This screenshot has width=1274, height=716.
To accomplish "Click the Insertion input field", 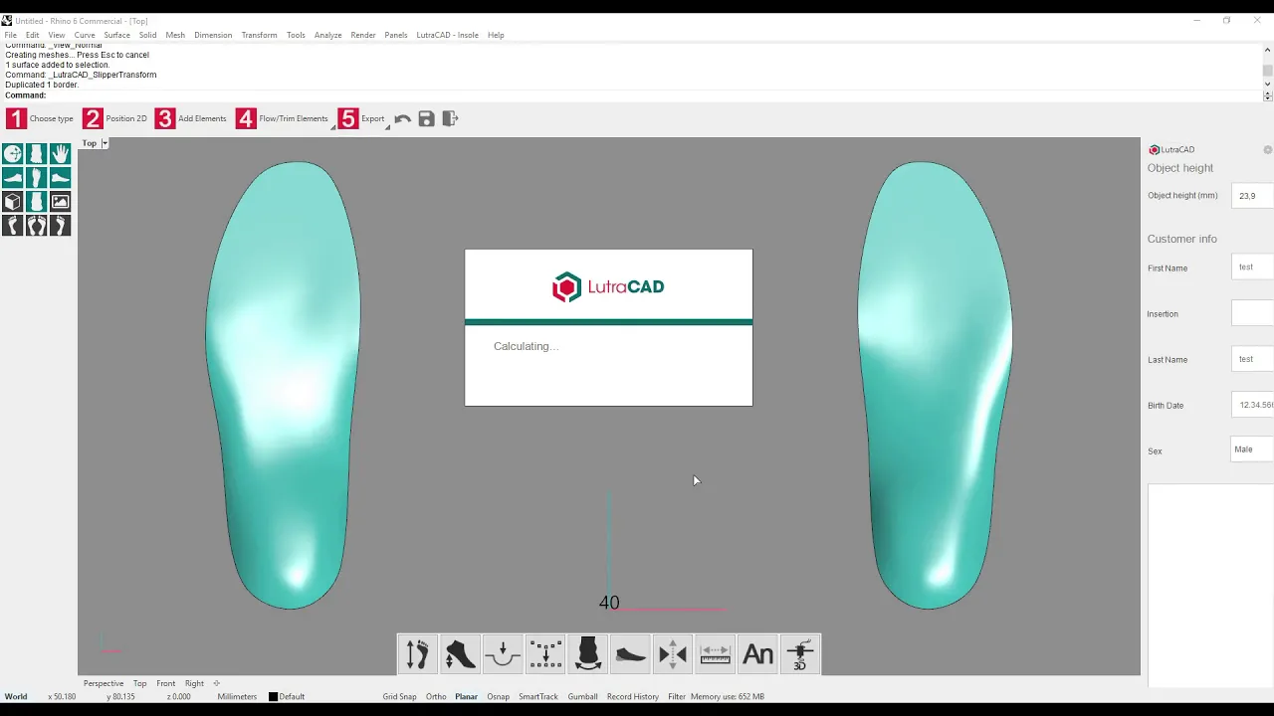I will tap(1252, 313).
